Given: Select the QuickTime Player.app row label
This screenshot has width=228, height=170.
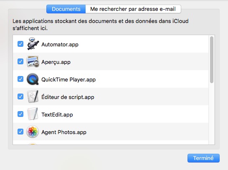Looking at the screenshot, I should tap(68, 79).
